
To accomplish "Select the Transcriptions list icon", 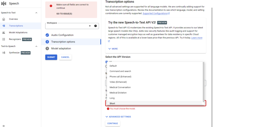I will pos(4,26).
